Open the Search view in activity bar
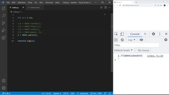Viewport: 169px width, 95px height. coord(3,16)
